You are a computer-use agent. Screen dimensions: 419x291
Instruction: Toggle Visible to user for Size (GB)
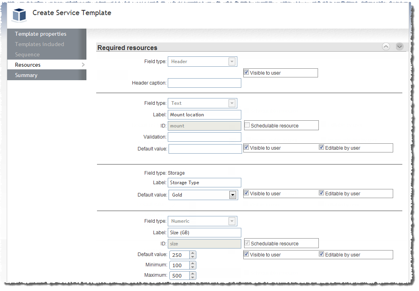pyautogui.click(x=246, y=254)
